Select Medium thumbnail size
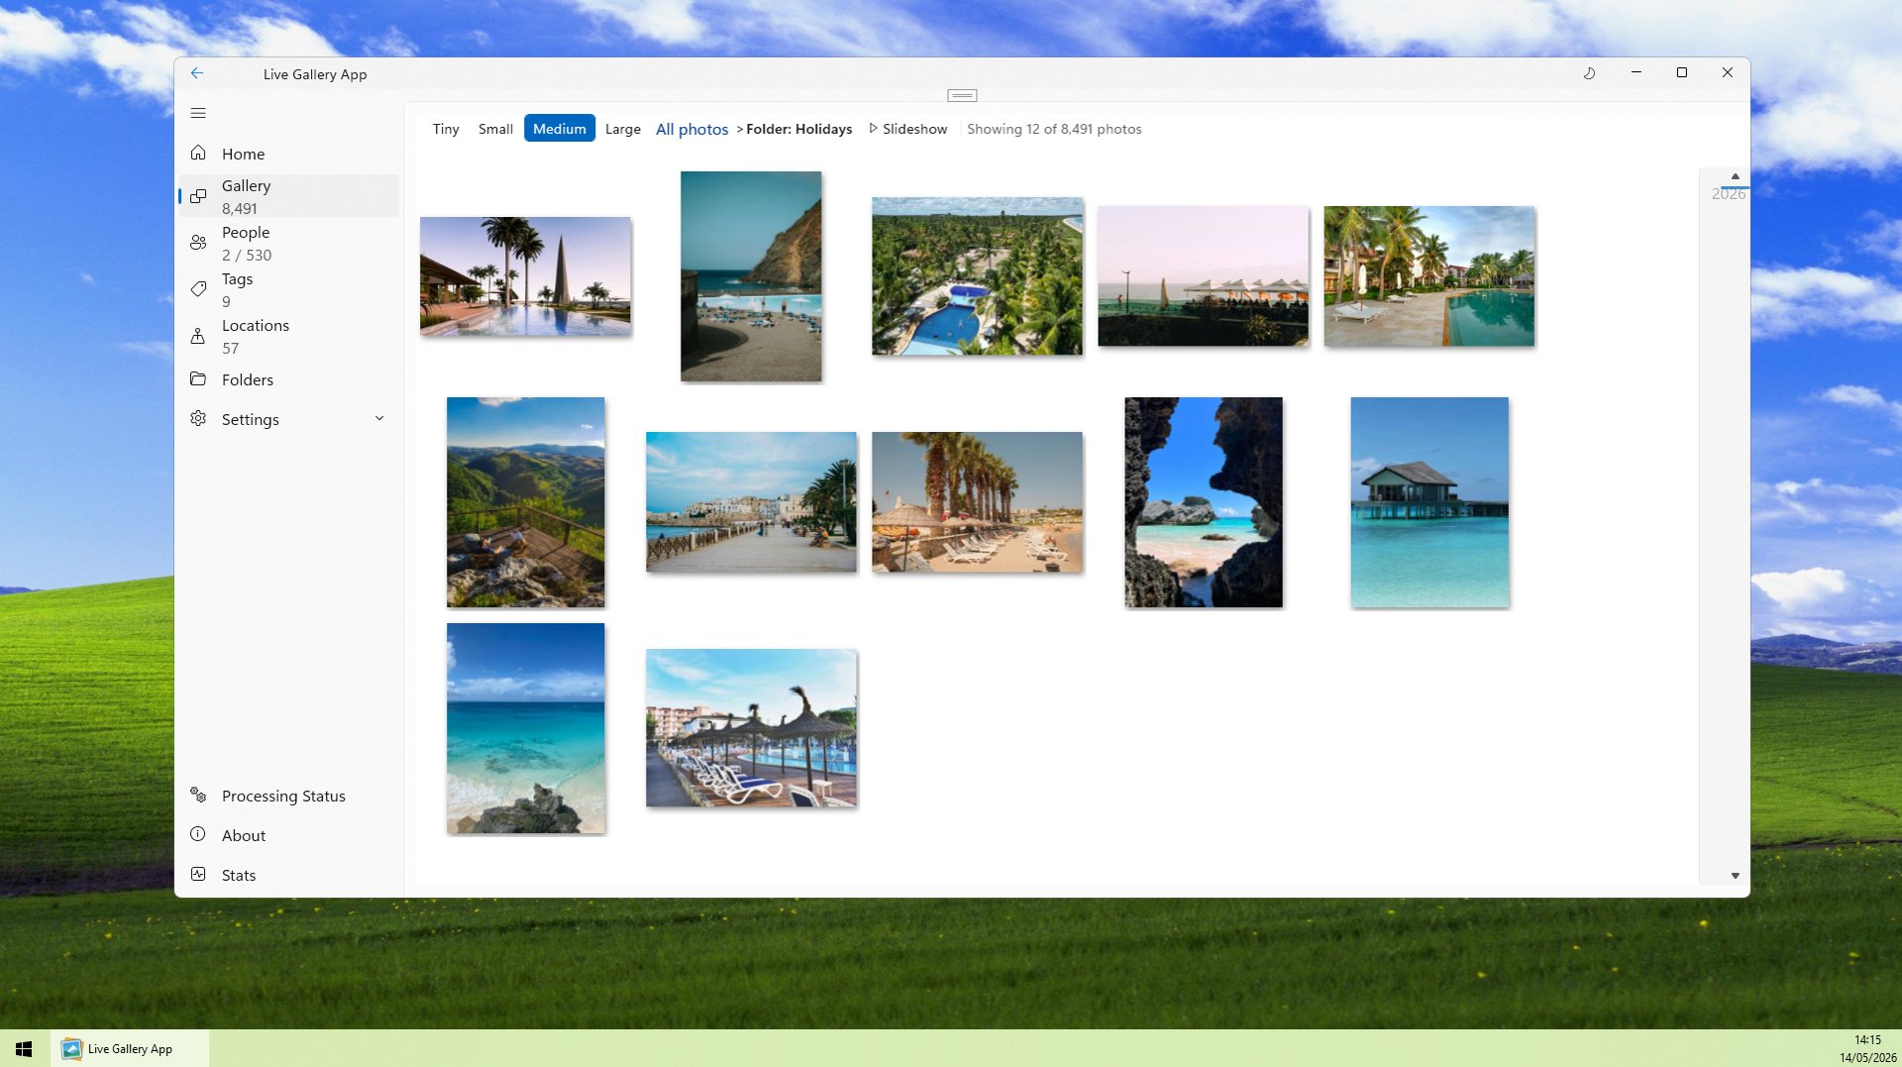 (x=560, y=129)
